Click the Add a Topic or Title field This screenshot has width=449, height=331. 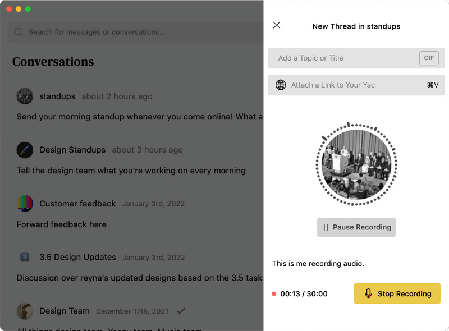337,58
